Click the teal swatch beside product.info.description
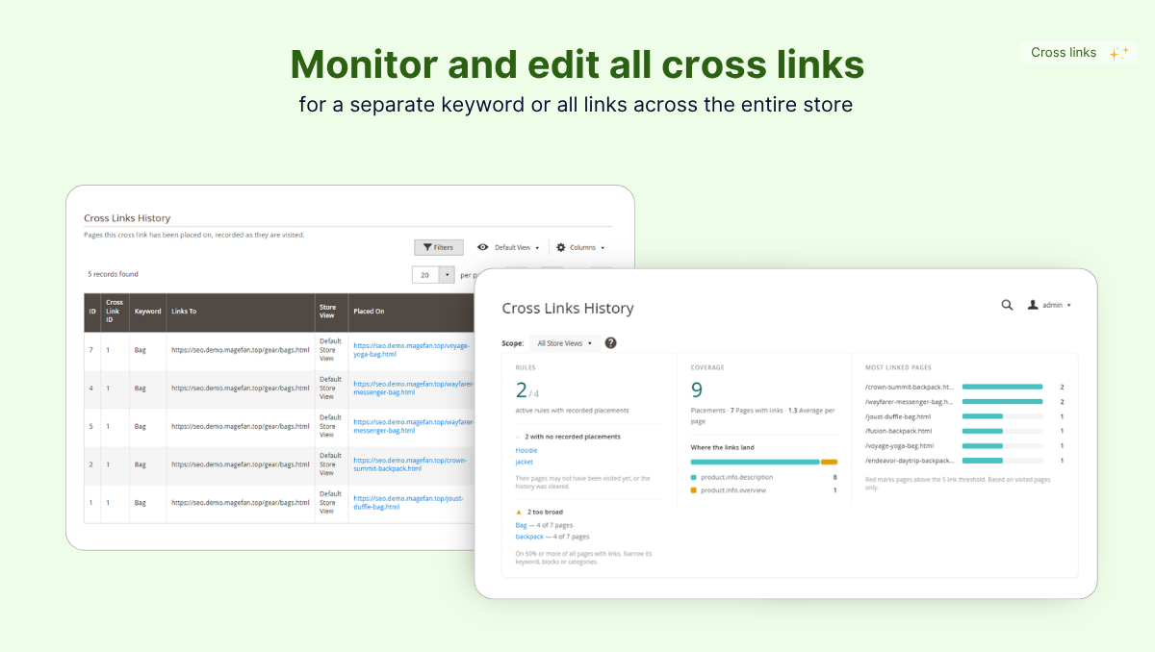 click(694, 477)
